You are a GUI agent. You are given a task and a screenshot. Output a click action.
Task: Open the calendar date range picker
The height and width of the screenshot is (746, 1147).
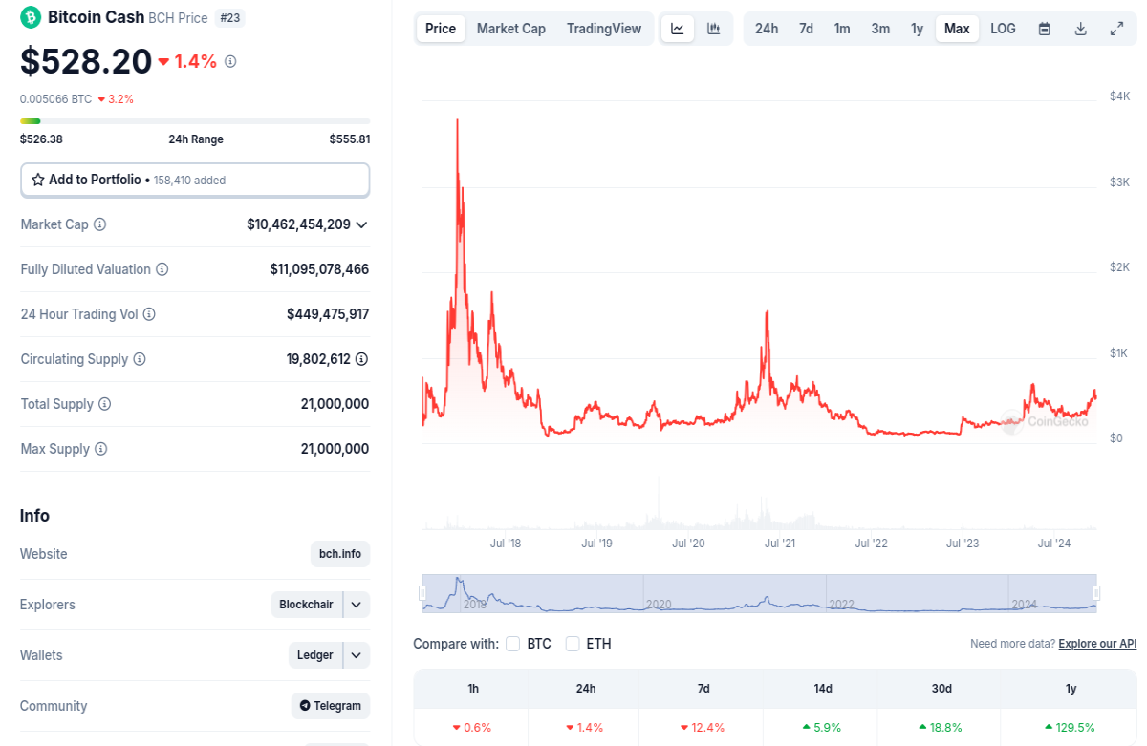tap(1045, 29)
